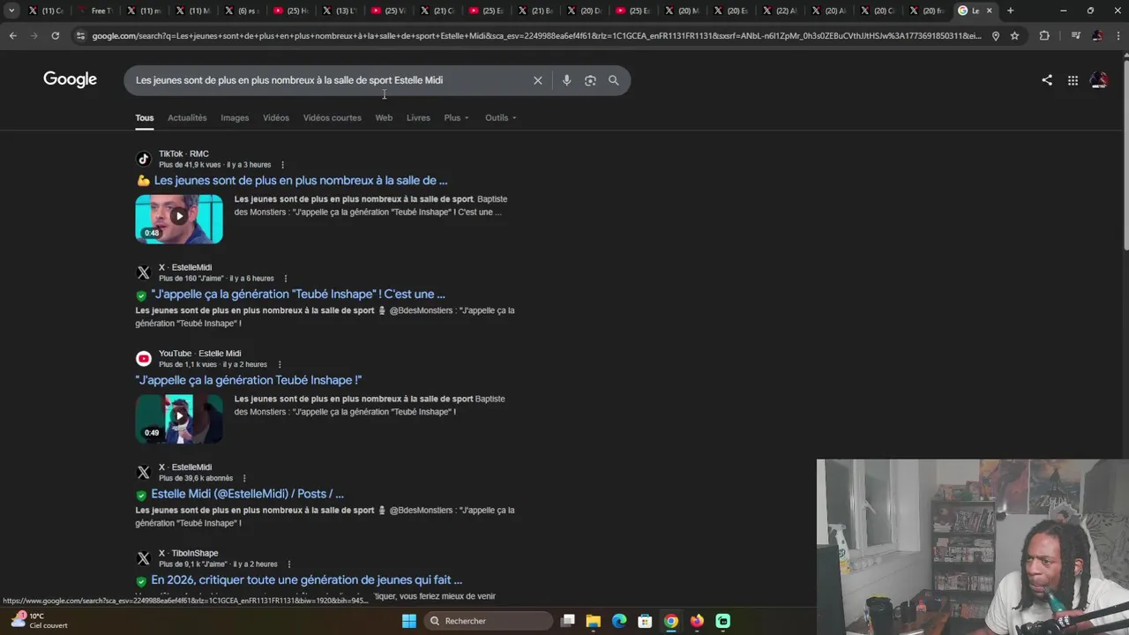Image resolution: width=1129 pixels, height=635 pixels.
Task: Open options for X EstelleMidi 39,6 k abonnés result
Action: [x=244, y=479]
